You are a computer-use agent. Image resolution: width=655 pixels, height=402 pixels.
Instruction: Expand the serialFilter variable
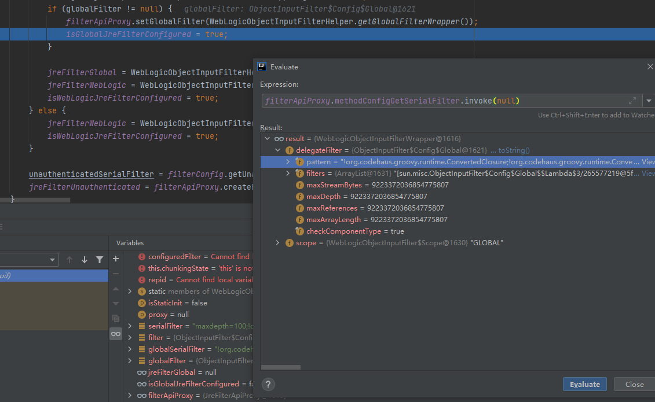[x=130, y=326]
